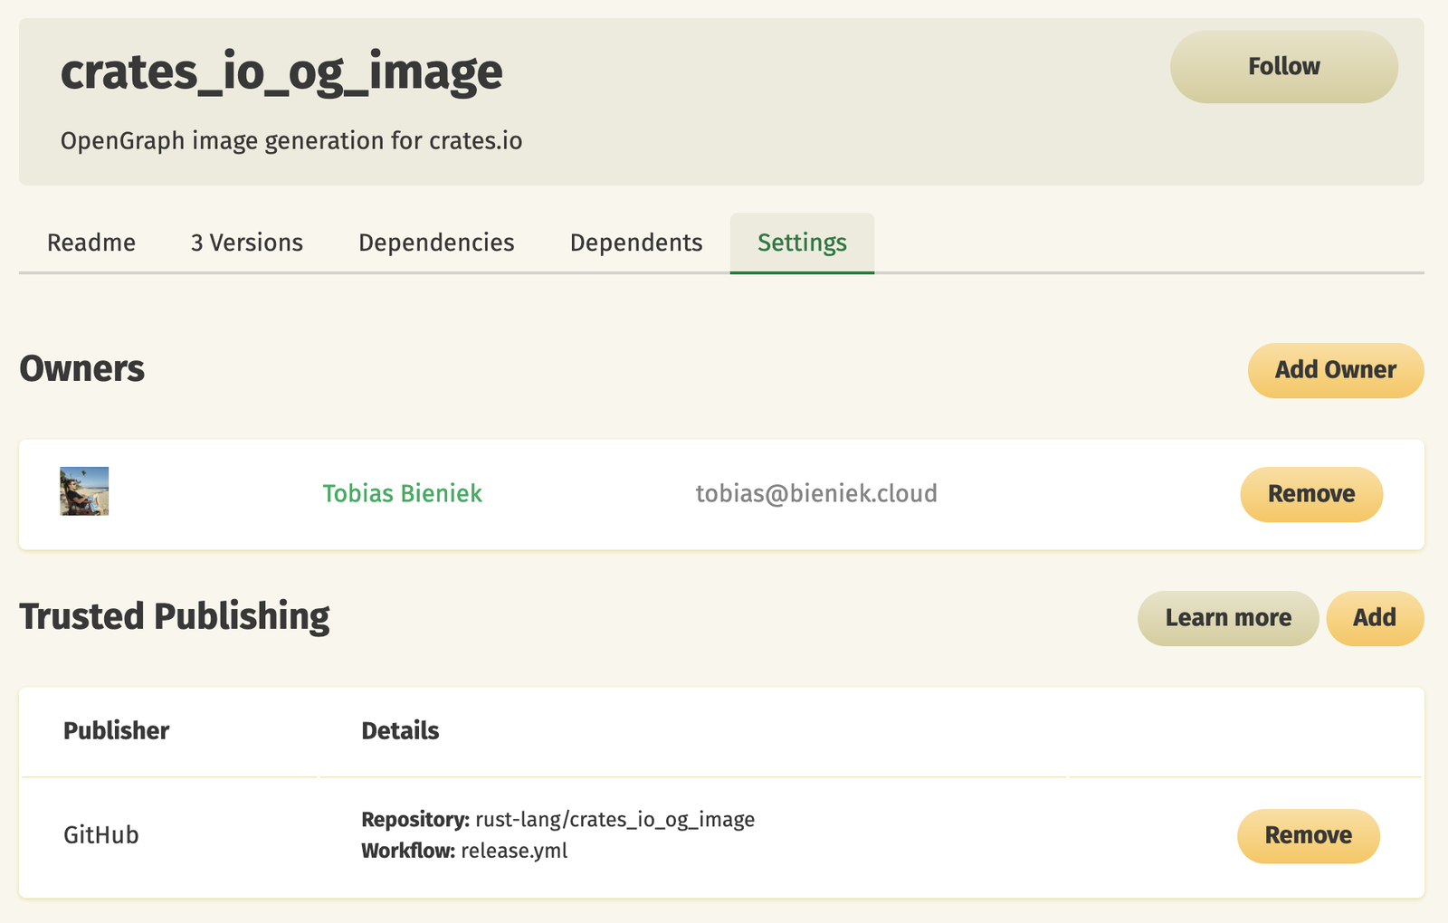Click the rust-lang/crates_io_og_image repository text
This screenshot has width=1448, height=923.
click(x=615, y=820)
